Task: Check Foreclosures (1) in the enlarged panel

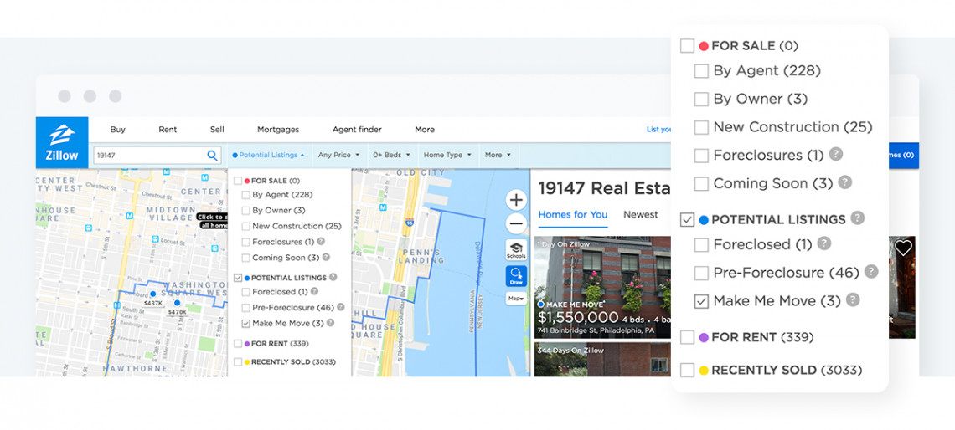Action: [702, 155]
